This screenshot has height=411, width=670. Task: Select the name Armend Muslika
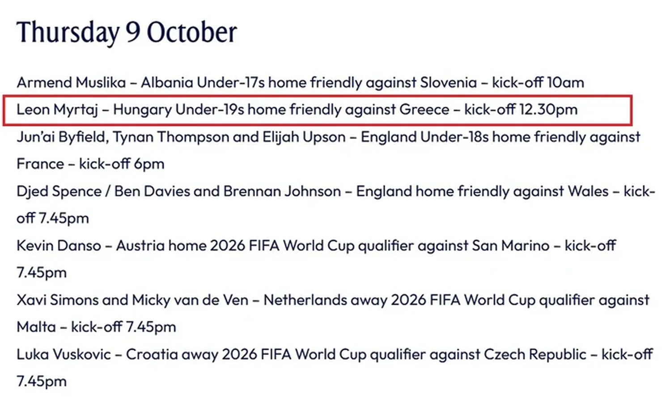tap(71, 83)
